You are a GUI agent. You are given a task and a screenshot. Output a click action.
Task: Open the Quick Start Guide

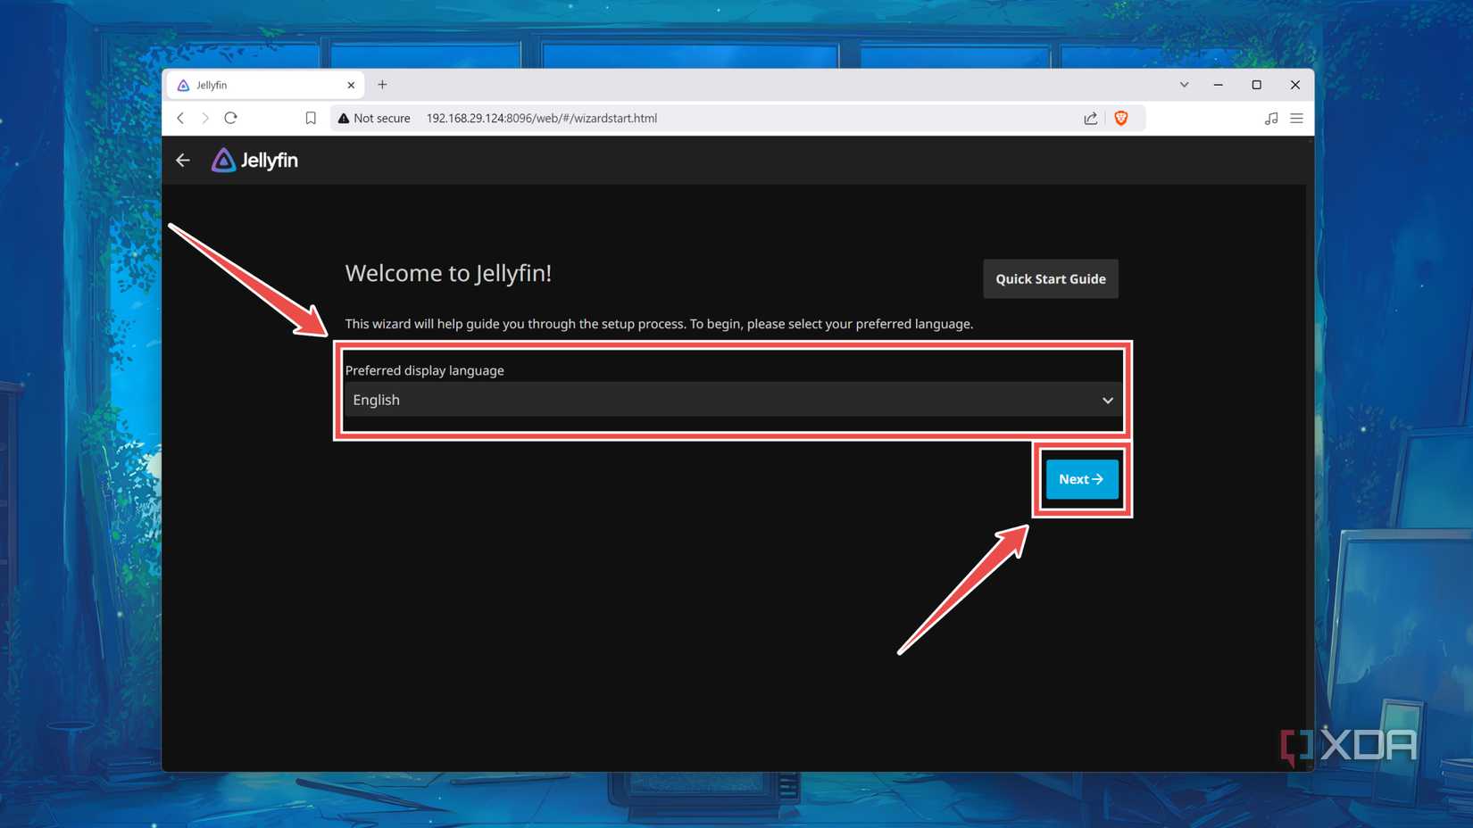coord(1050,278)
